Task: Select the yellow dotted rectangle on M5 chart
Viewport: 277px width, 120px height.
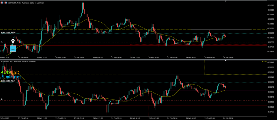Action: pos(205,67)
